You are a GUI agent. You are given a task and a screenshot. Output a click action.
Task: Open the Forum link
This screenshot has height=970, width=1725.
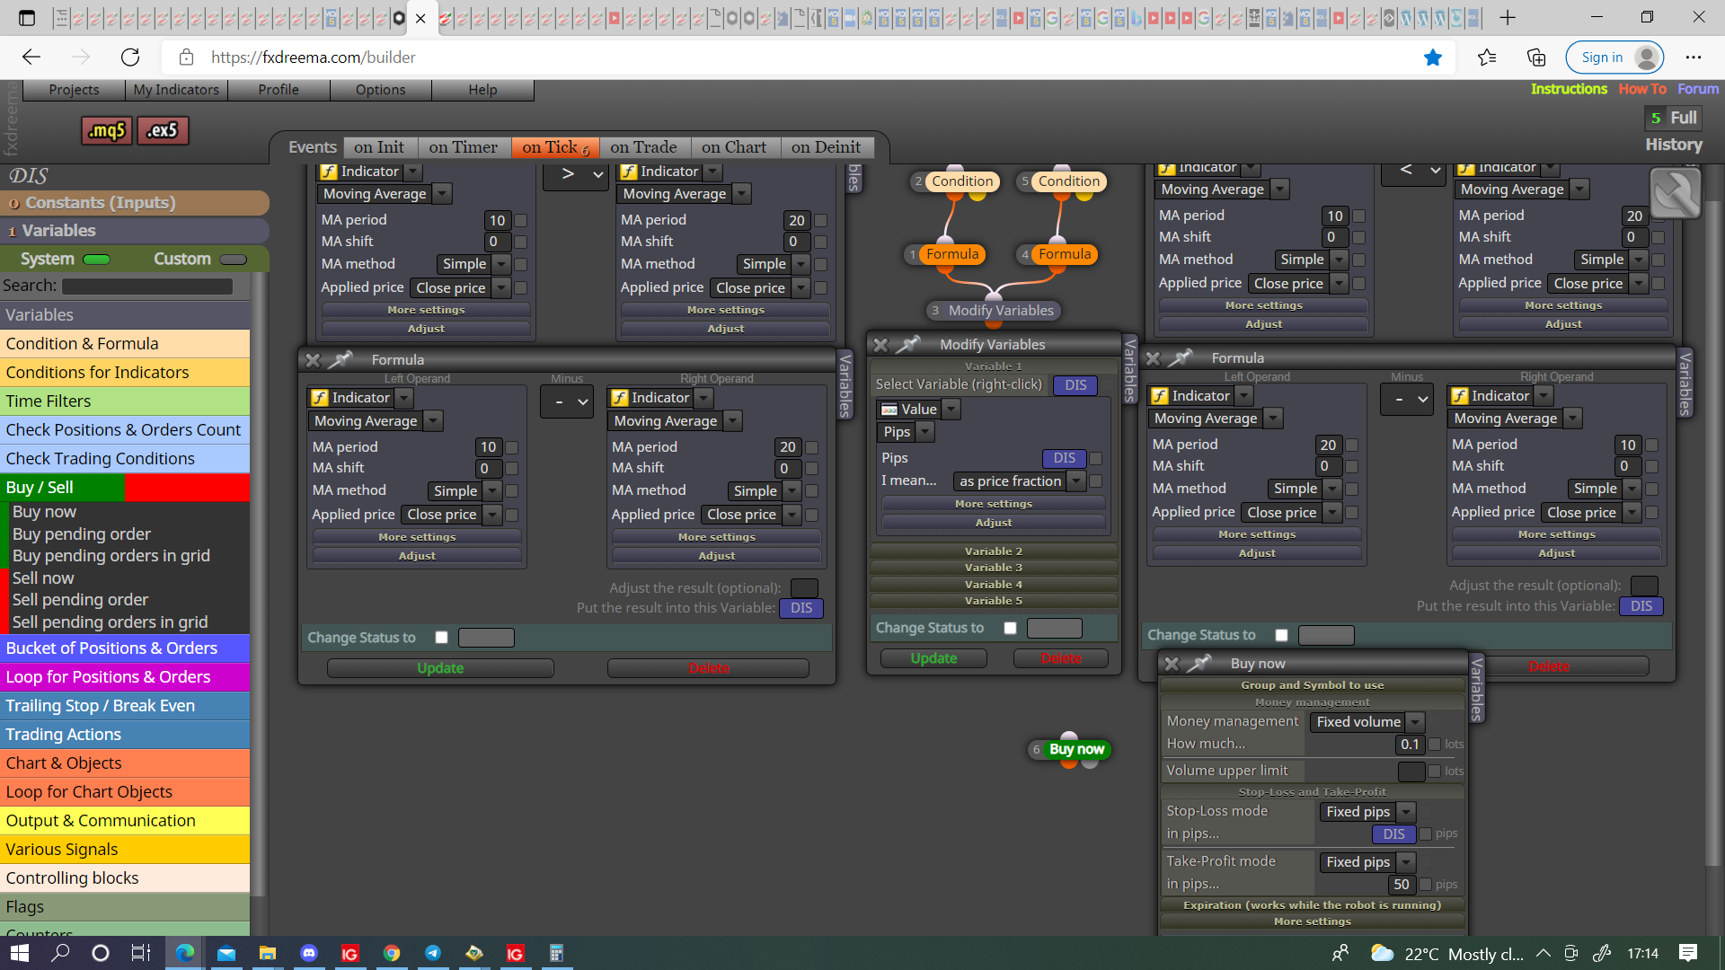[1698, 89]
